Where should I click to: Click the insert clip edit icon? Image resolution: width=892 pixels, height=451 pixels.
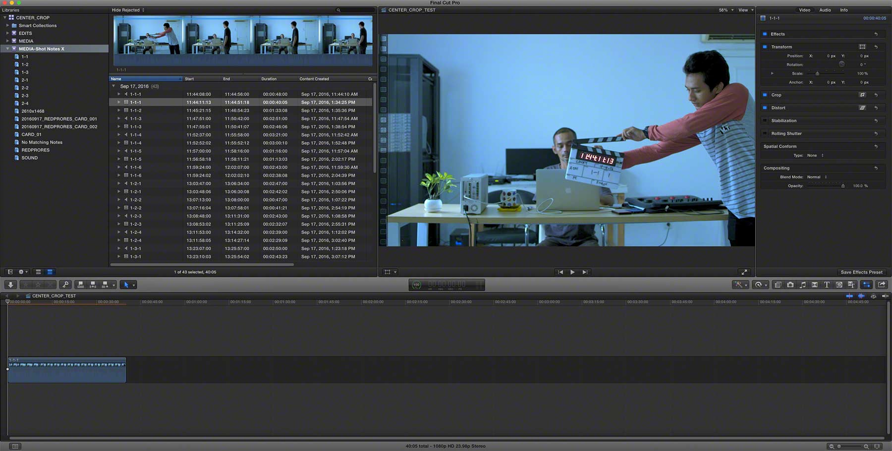click(93, 285)
